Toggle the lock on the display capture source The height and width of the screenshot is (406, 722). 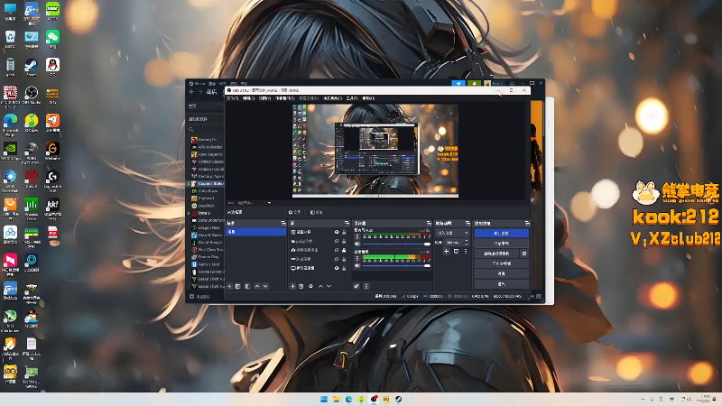click(344, 268)
